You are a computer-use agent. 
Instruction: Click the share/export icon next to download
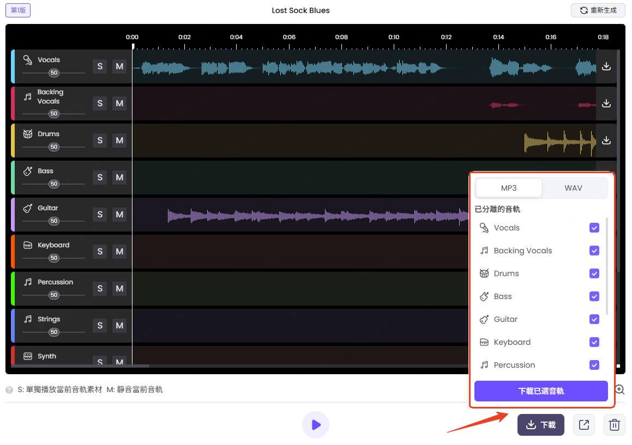(x=583, y=425)
